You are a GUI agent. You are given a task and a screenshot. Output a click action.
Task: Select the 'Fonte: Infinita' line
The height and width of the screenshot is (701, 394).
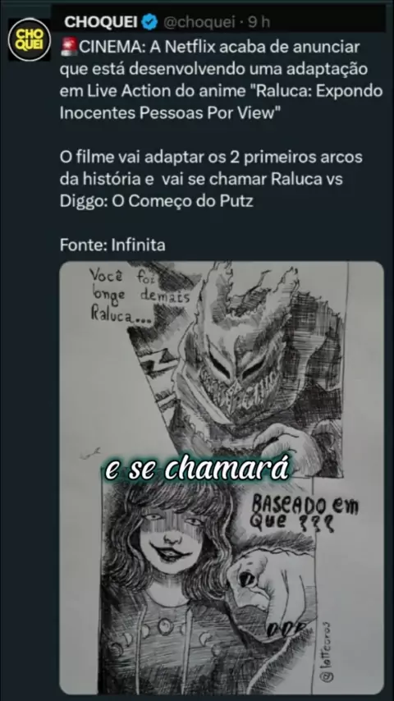(112, 245)
